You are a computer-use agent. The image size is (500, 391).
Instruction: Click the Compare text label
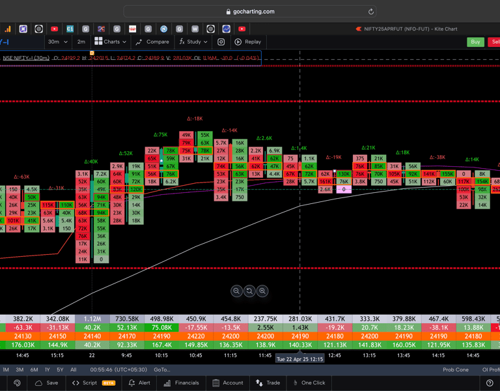(158, 42)
